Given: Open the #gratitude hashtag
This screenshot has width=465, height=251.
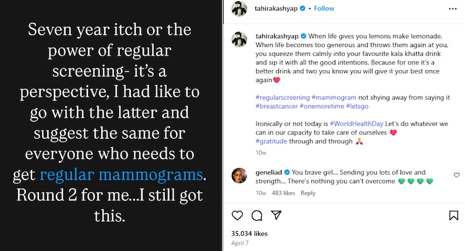Looking at the screenshot, I should pos(271,141).
